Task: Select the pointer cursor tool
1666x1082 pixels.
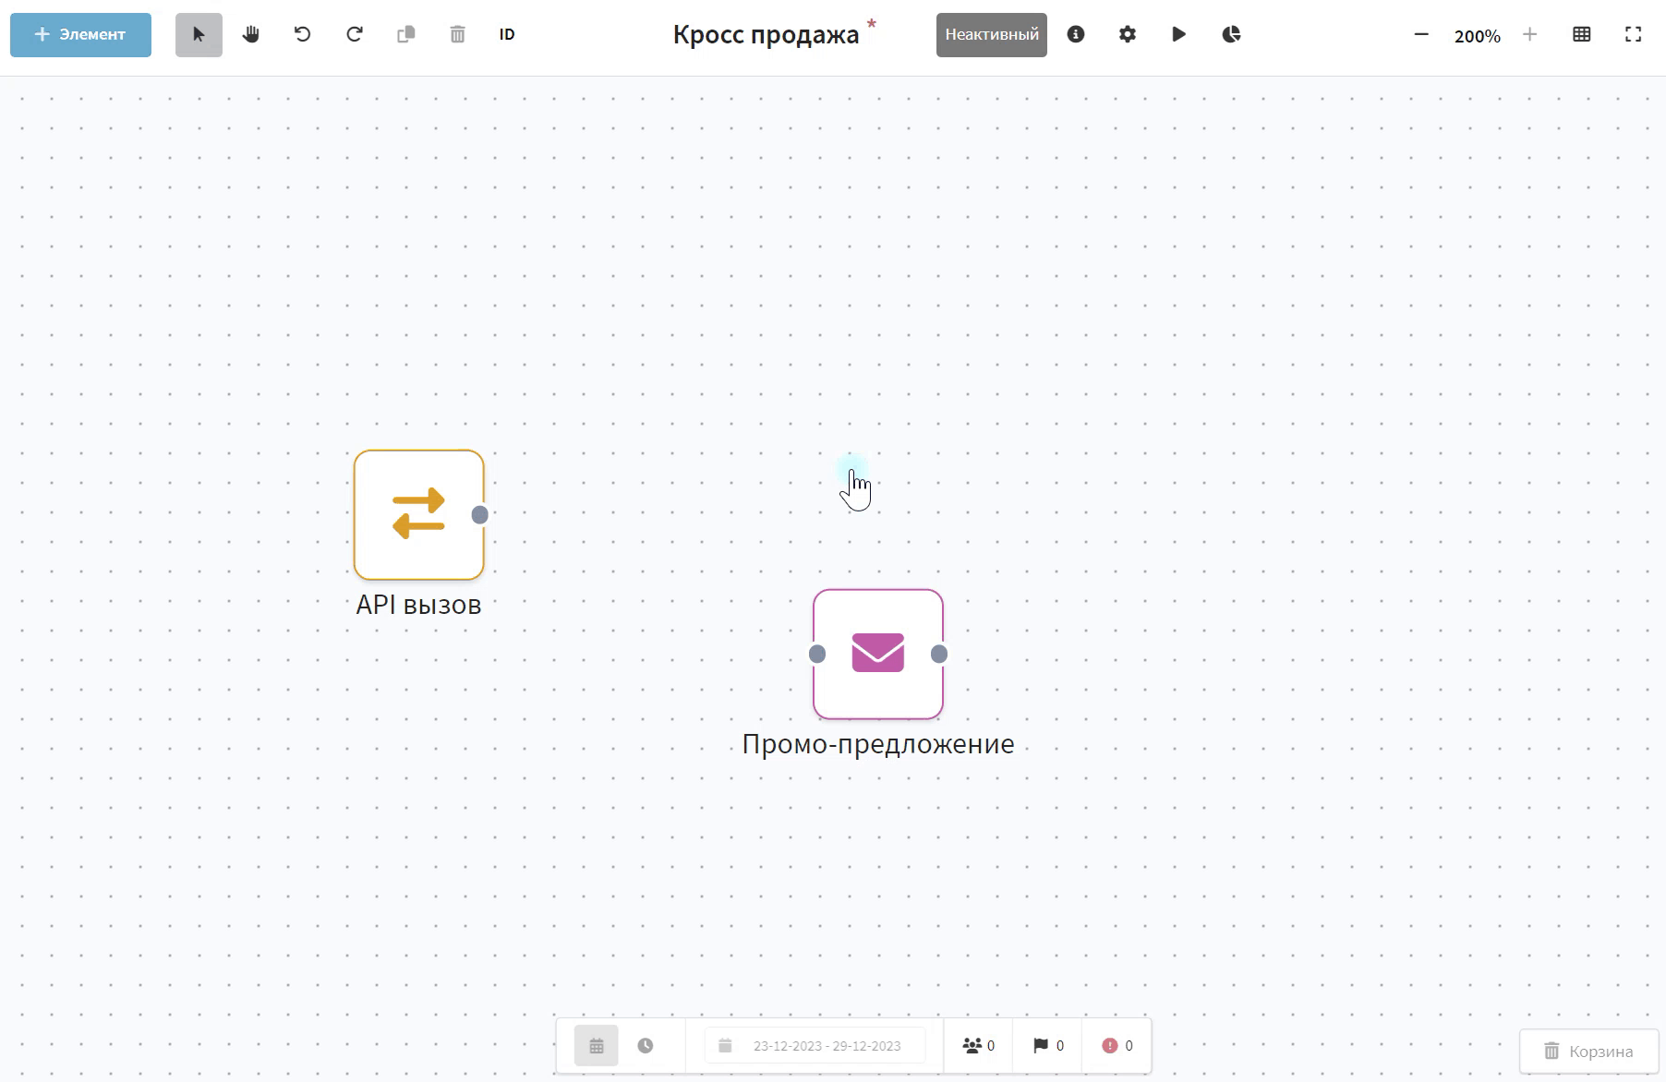Action: click(199, 35)
